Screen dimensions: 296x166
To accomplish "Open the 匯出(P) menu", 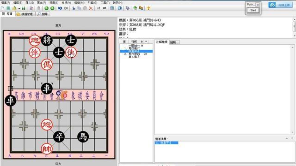I will (42, 3).
